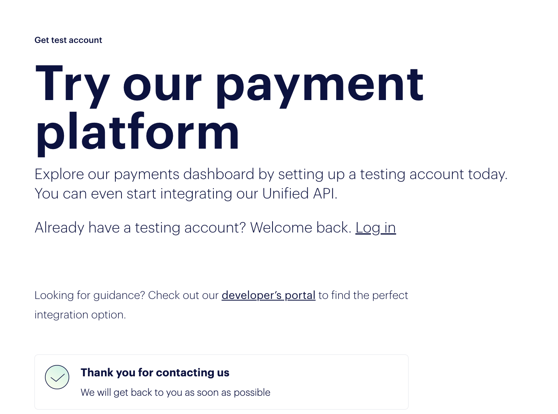Click the word 'payment' in the headline

[319, 86]
